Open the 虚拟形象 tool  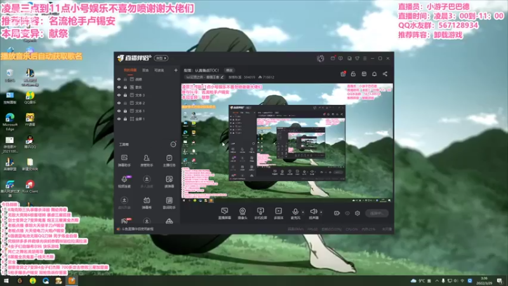(124, 203)
